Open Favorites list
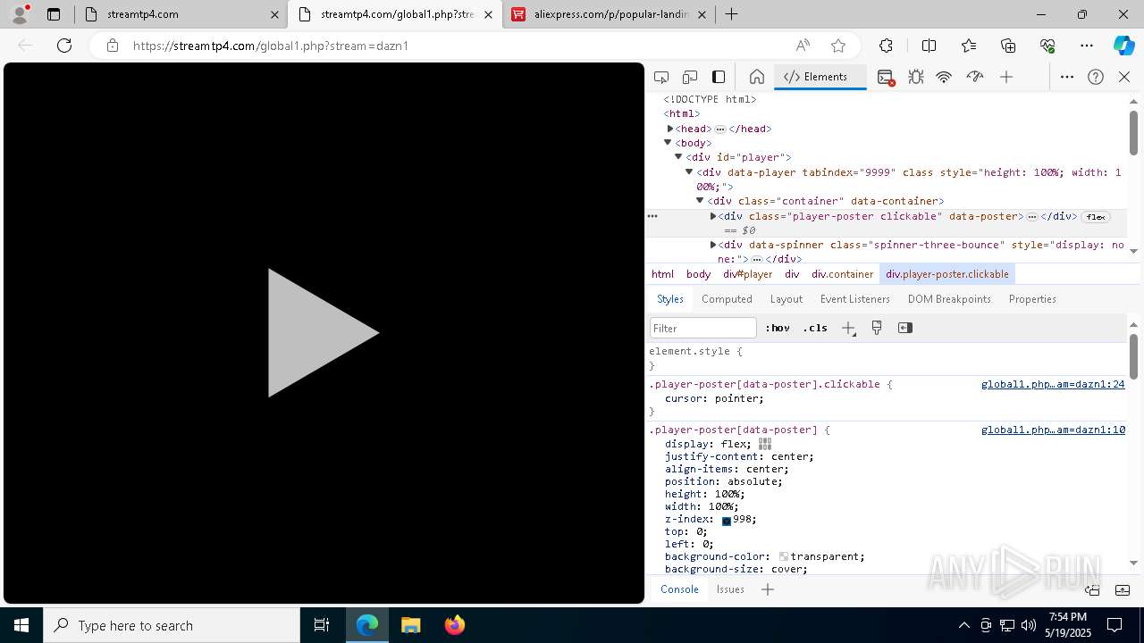 [x=969, y=46]
